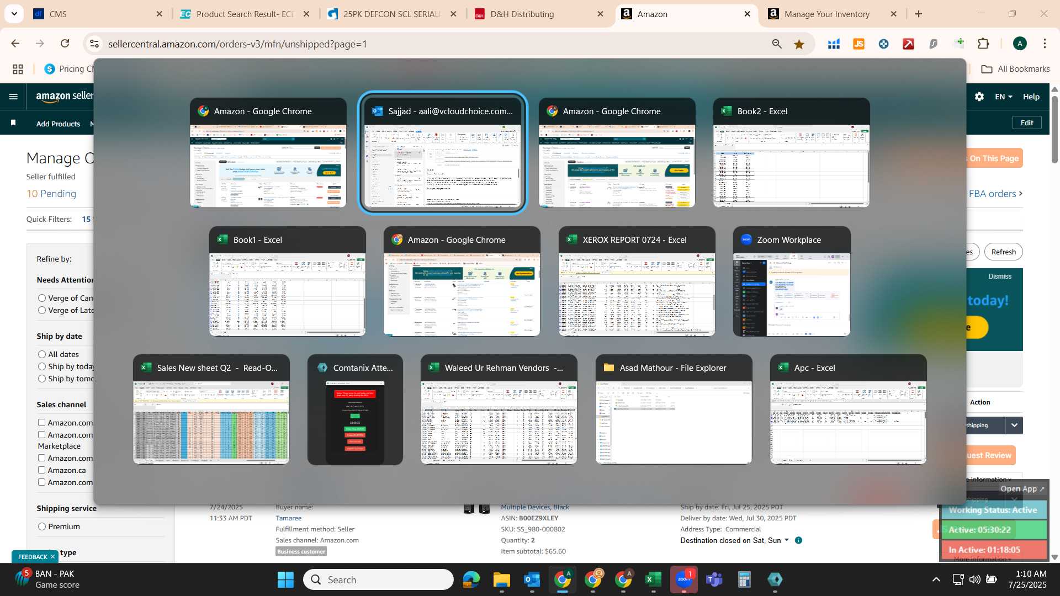Click the browser back arrow
Image resolution: width=1060 pixels, height=596 pixels.
[15, 44]
